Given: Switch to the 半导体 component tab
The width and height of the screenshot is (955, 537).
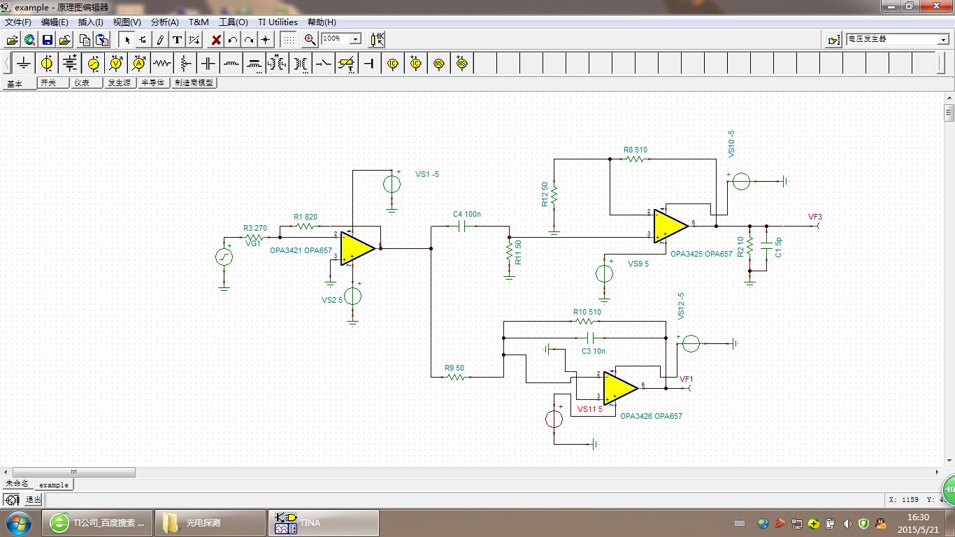Looking at the screenshot, I should point(153,83).
